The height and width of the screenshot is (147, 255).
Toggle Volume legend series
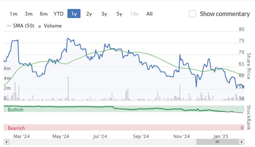(x=50, y=26)
